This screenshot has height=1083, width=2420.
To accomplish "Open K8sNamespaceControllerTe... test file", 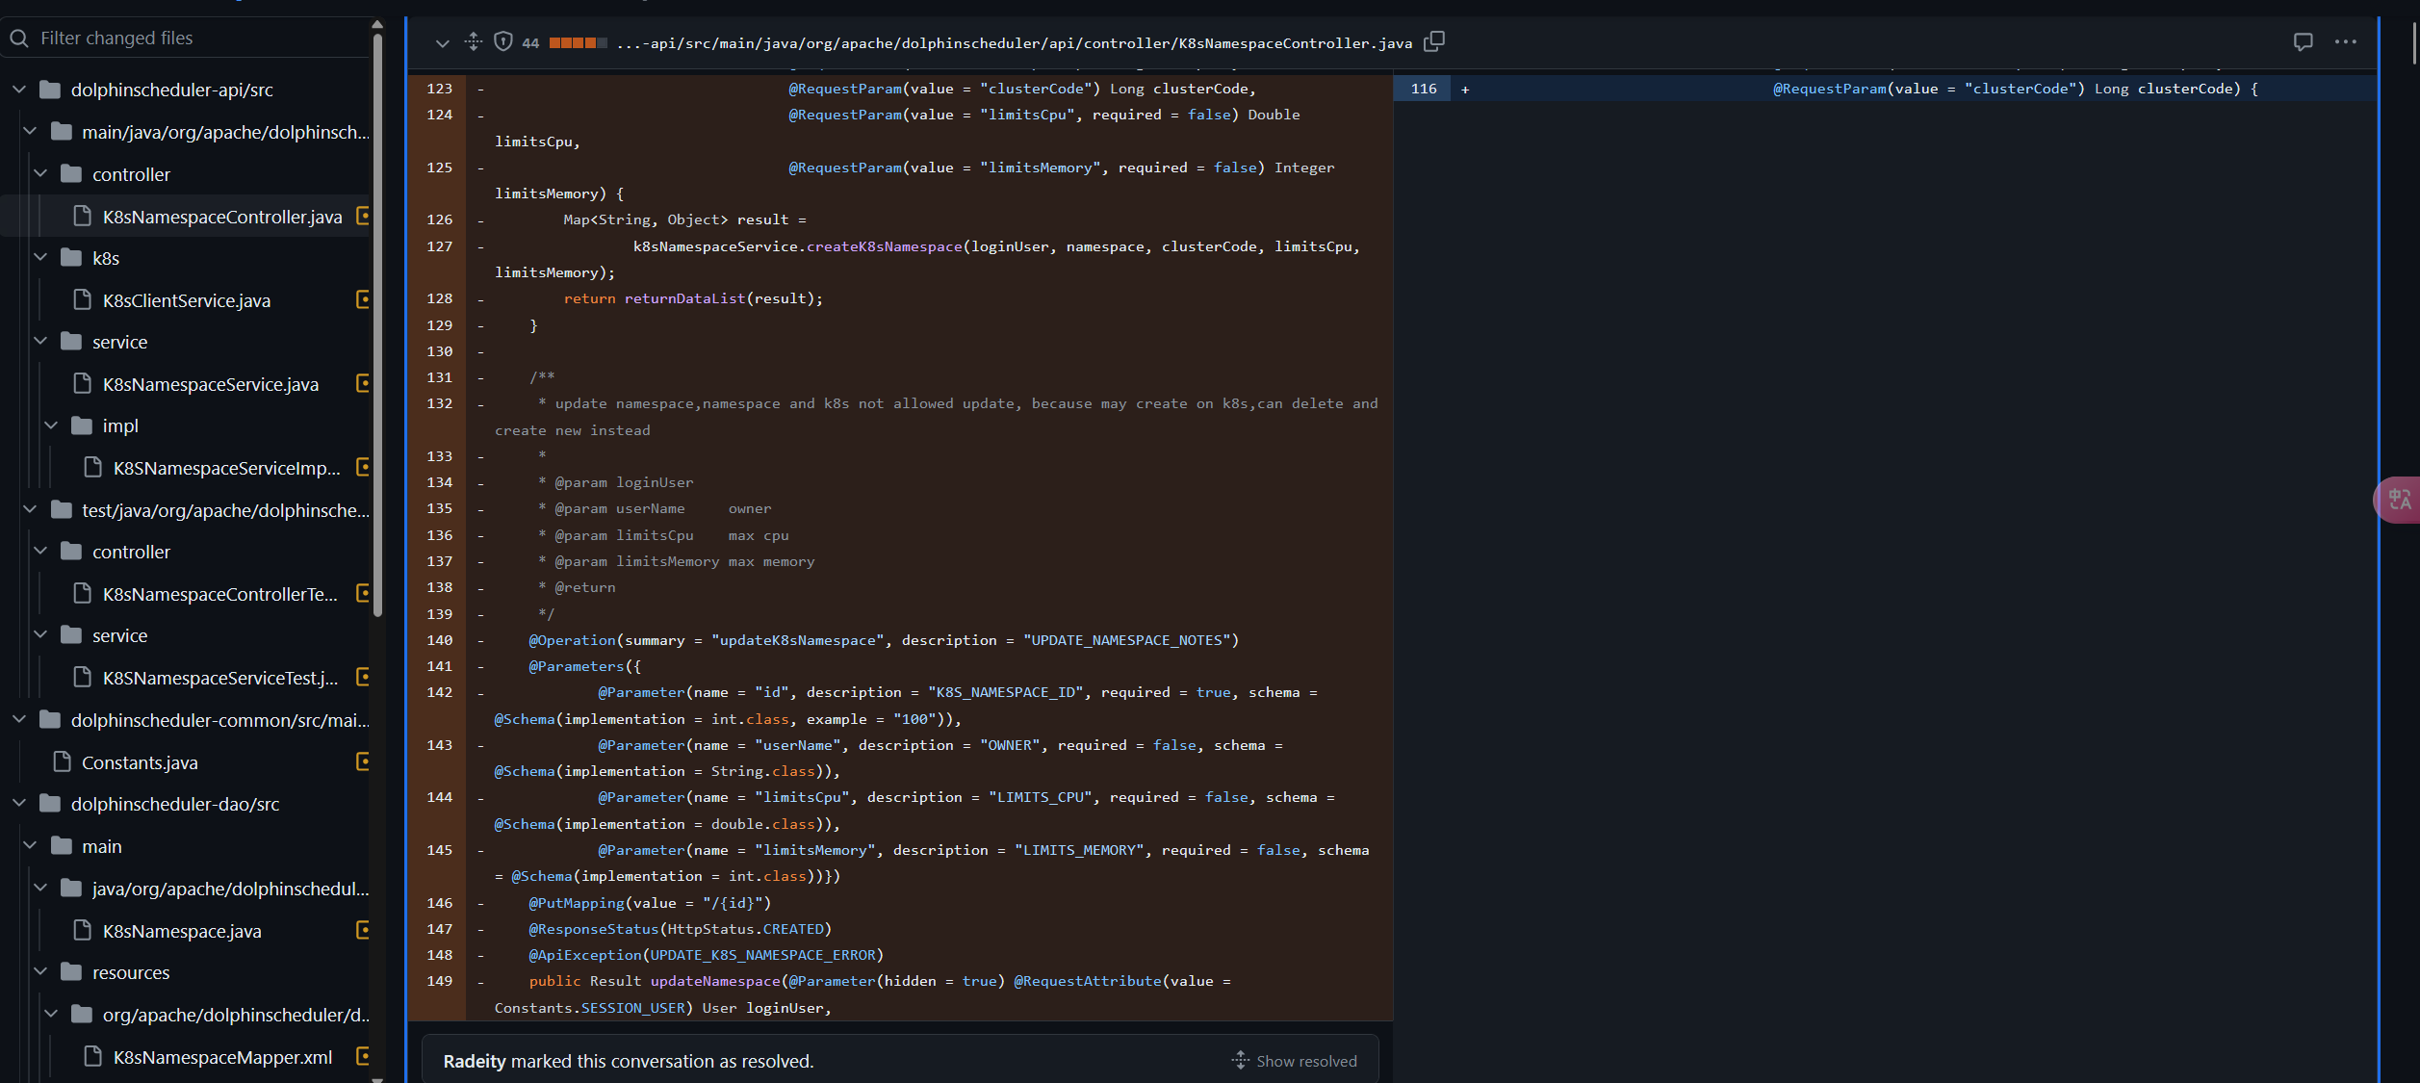I will 220,594.
